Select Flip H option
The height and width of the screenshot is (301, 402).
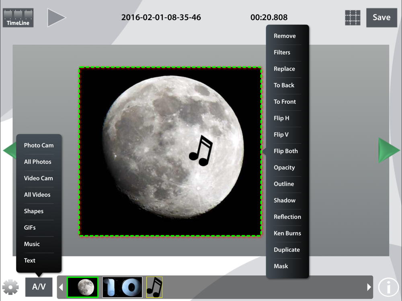(x=281, y=118)
